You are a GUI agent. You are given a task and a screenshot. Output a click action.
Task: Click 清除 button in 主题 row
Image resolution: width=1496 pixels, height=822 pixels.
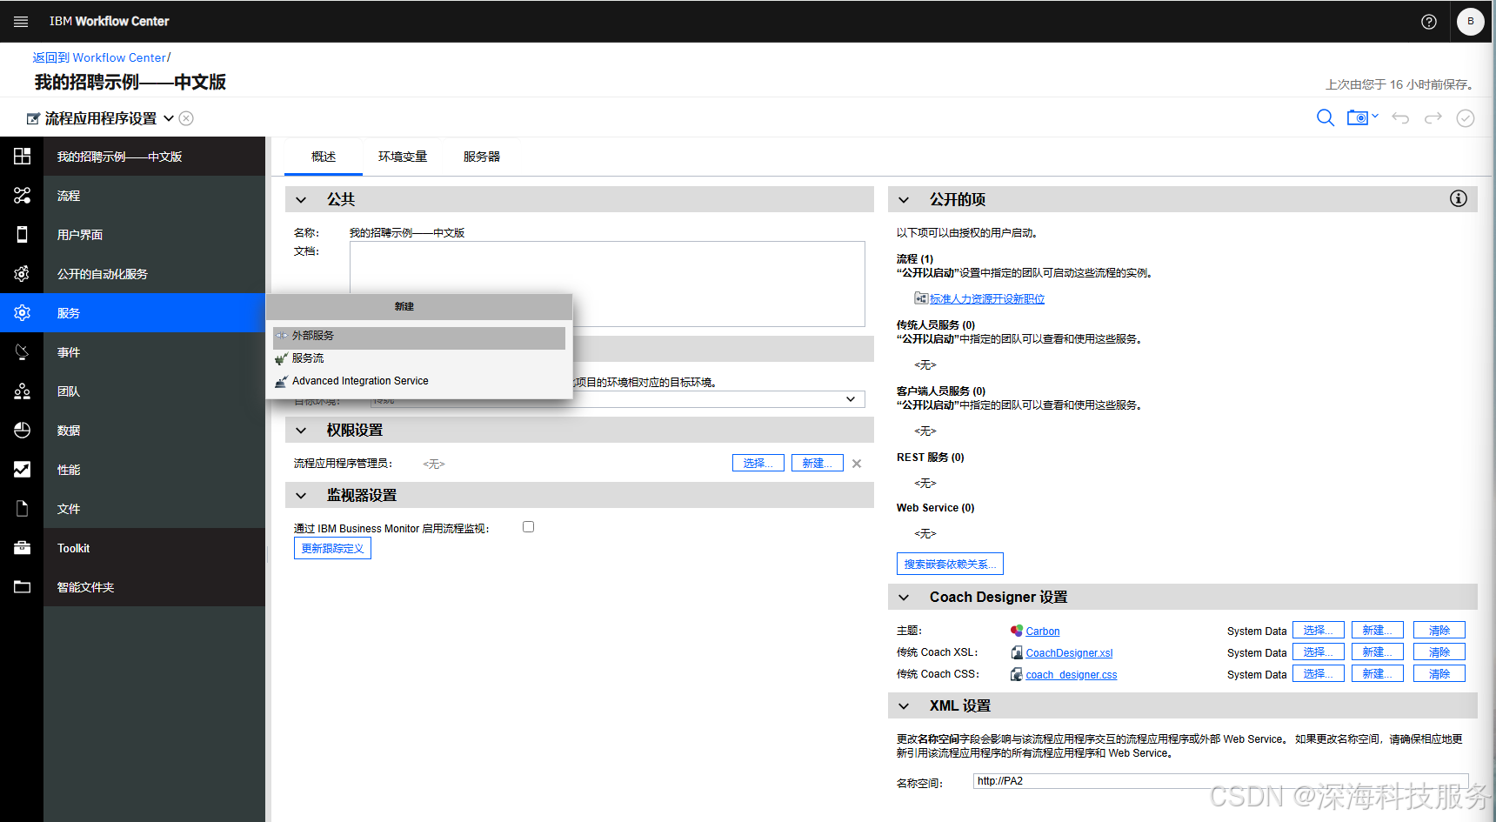(x=1439, y=630)
